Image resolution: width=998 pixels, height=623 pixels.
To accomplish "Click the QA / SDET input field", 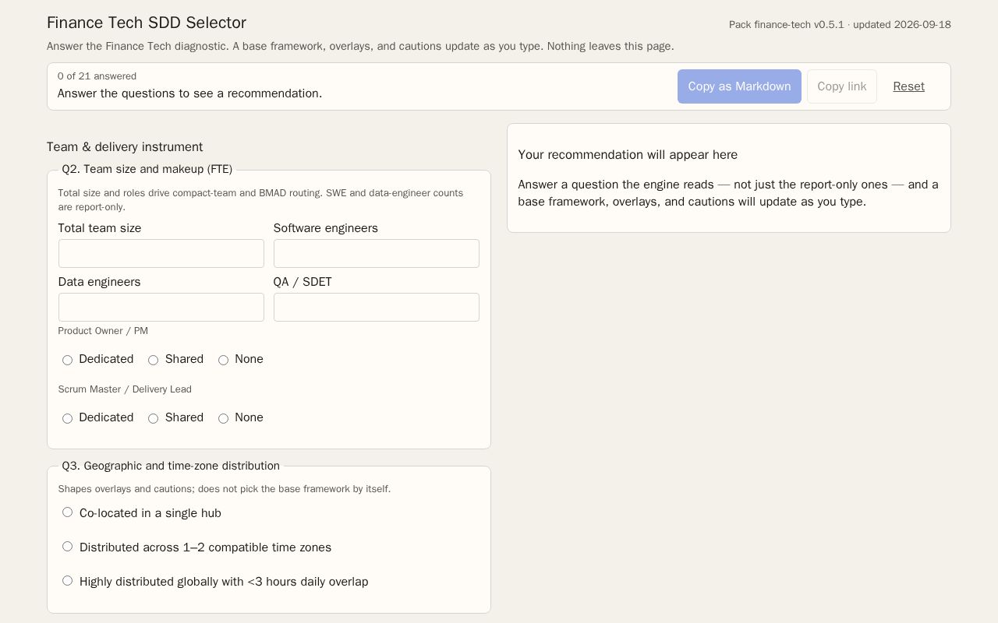I will pyautogui.click(x=377, y=307).
